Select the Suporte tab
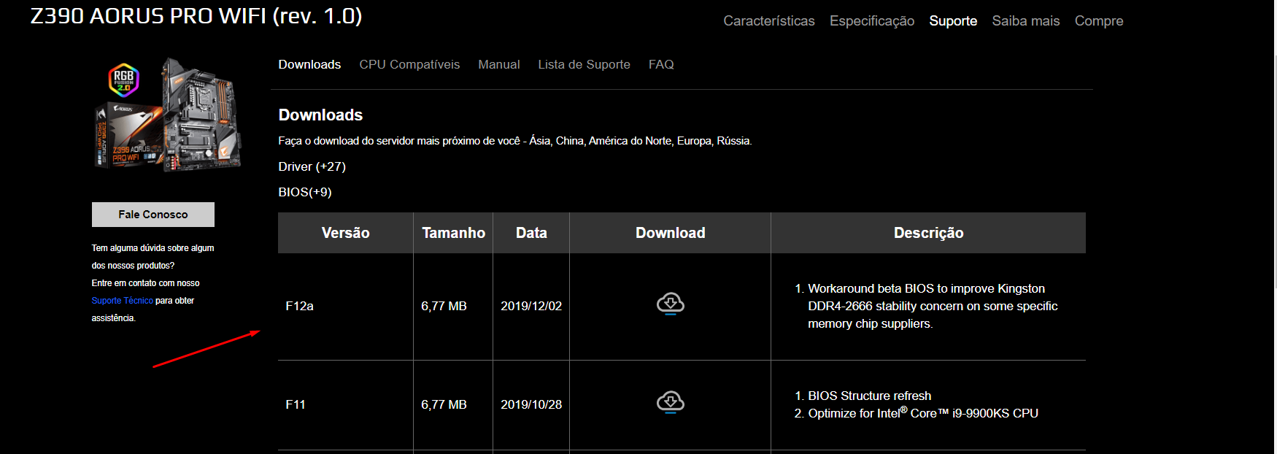 tap(953, 21)
